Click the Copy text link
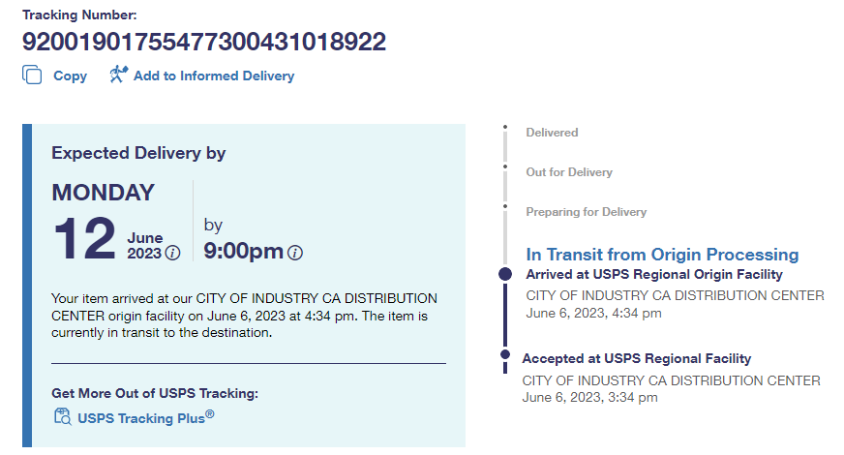 tap(70, 76)
